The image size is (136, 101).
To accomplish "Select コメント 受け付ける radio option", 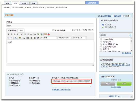I will pos(10,80).
